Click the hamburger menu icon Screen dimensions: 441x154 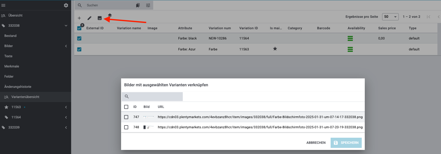(x=3, y=5)
